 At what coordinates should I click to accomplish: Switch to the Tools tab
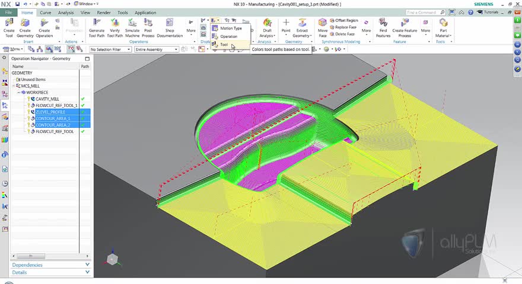pos(123,12)
